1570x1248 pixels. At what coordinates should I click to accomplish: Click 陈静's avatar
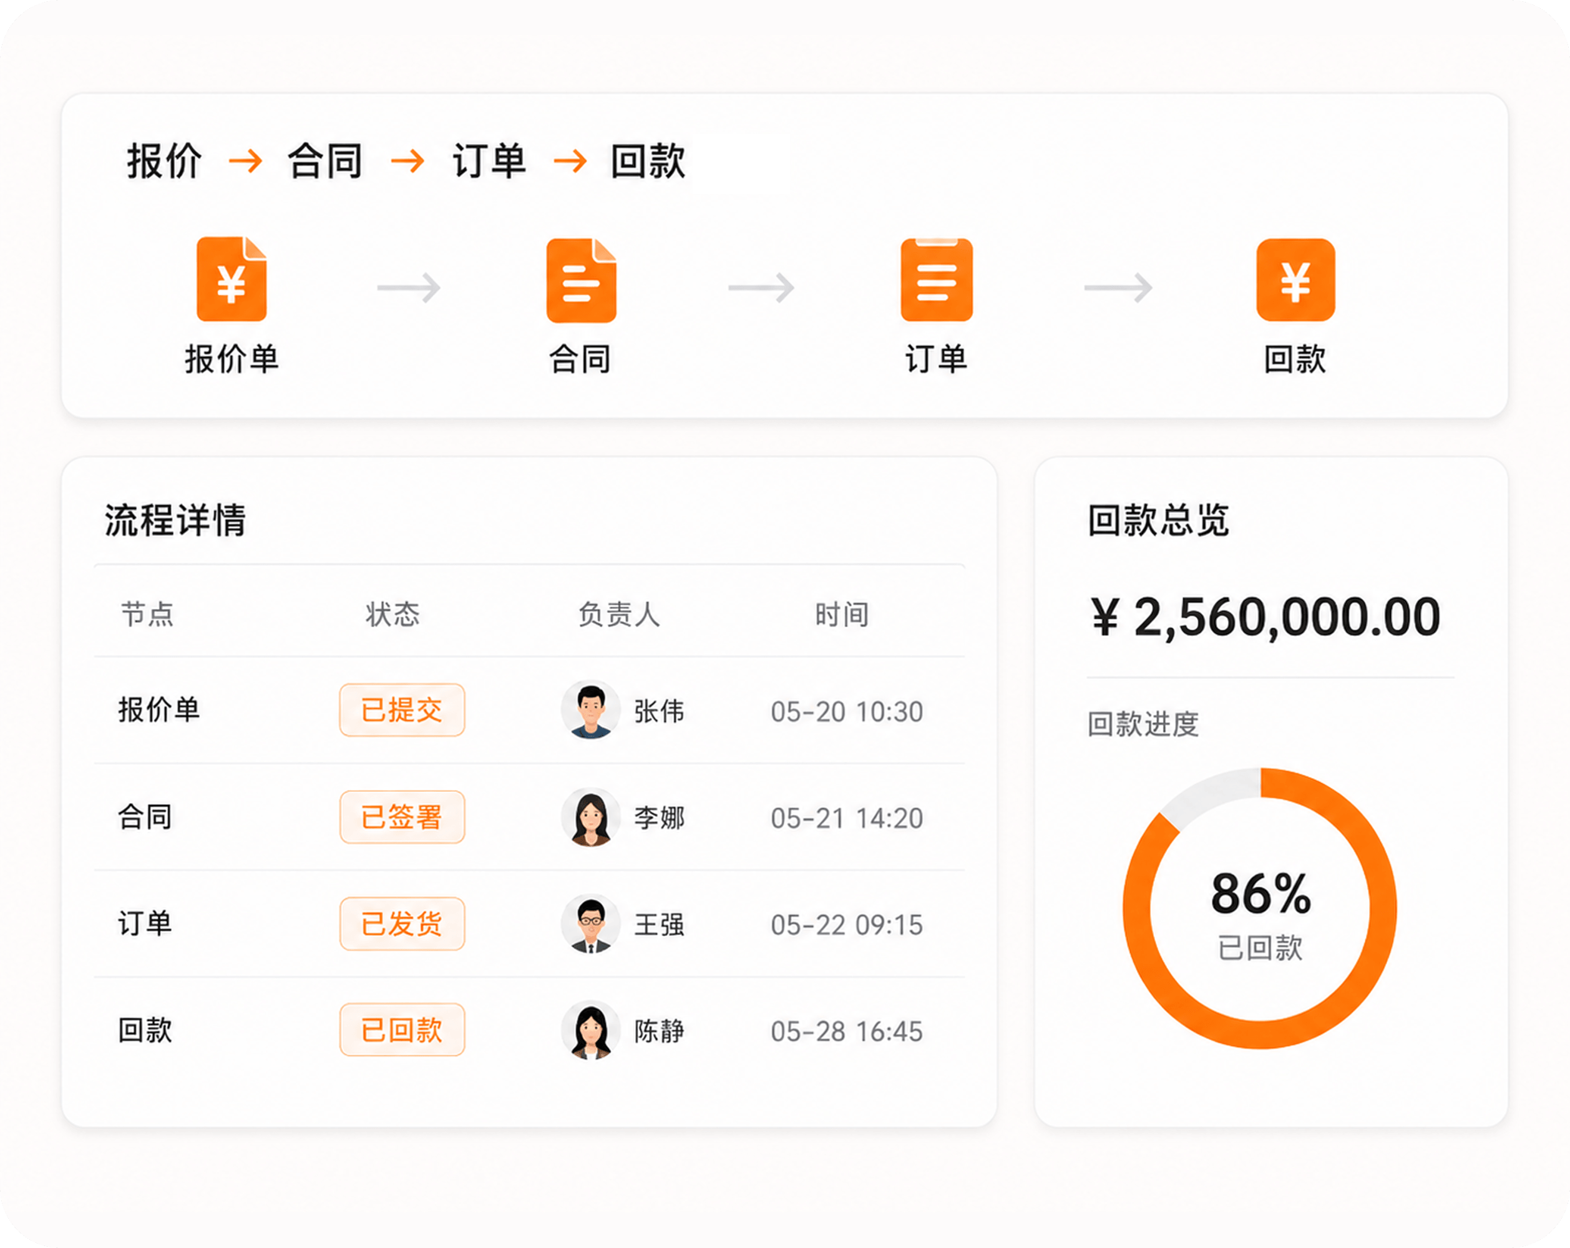590,1030
